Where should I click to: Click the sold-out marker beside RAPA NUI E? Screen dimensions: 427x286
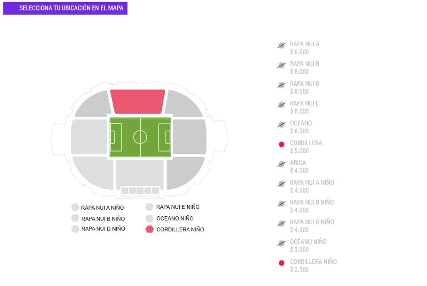pos(281,105)
